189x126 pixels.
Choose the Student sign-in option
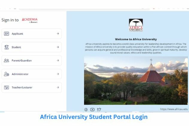coord(31,47)
